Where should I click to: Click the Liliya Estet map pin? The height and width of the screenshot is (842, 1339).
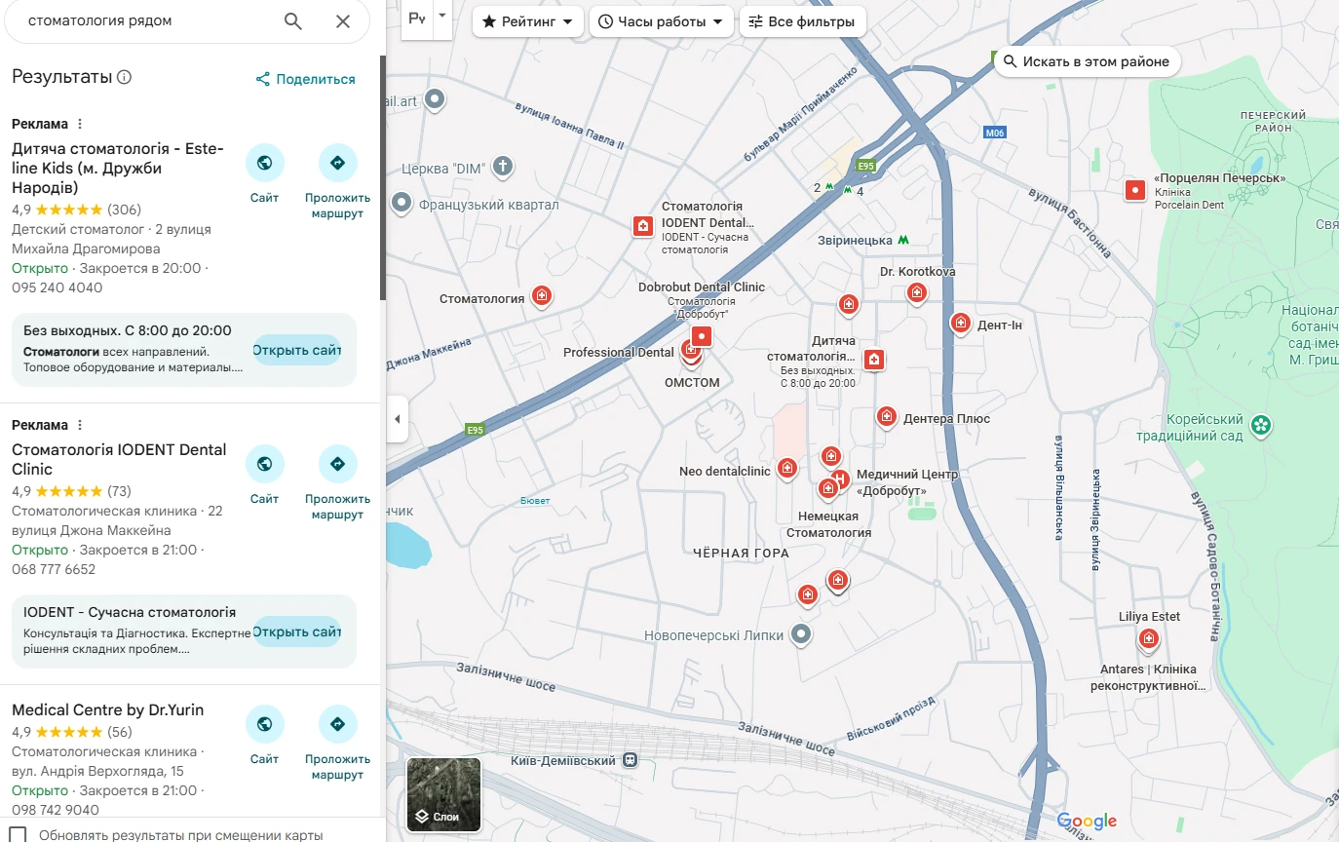1149,639
